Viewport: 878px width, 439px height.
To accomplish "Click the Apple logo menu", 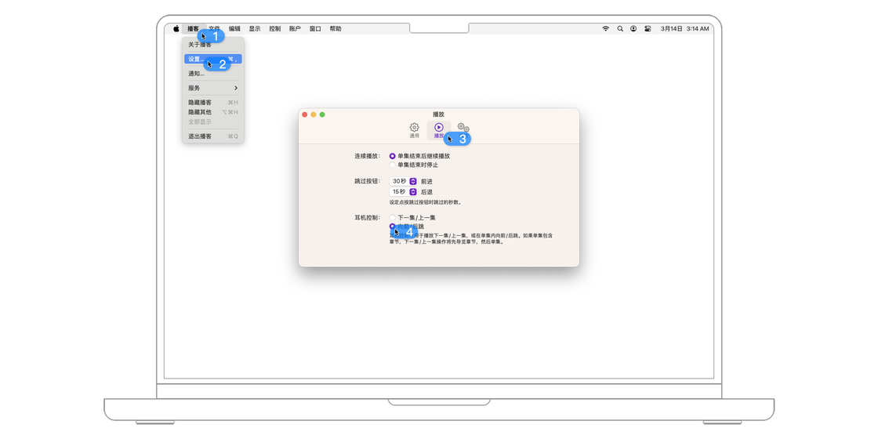I will click(176, 29).
